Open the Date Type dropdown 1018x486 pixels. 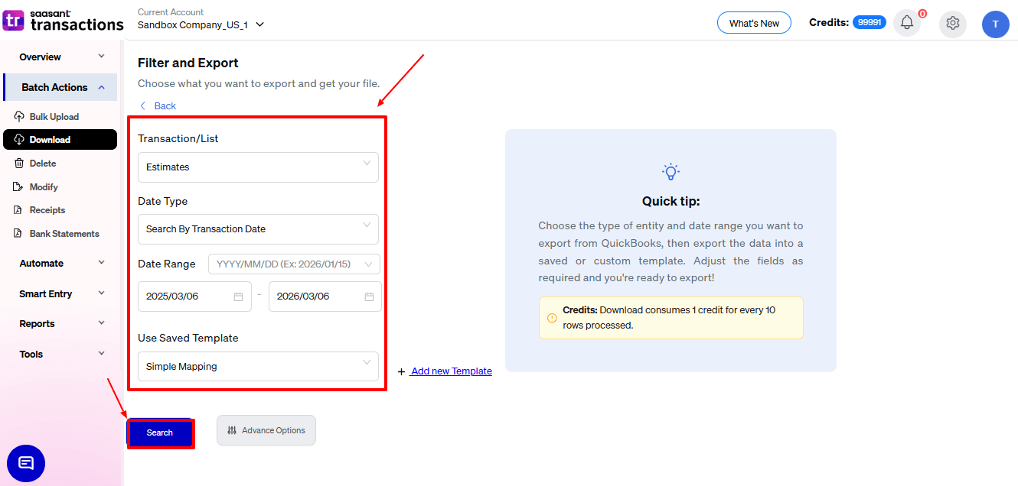[x=258, y=228]
